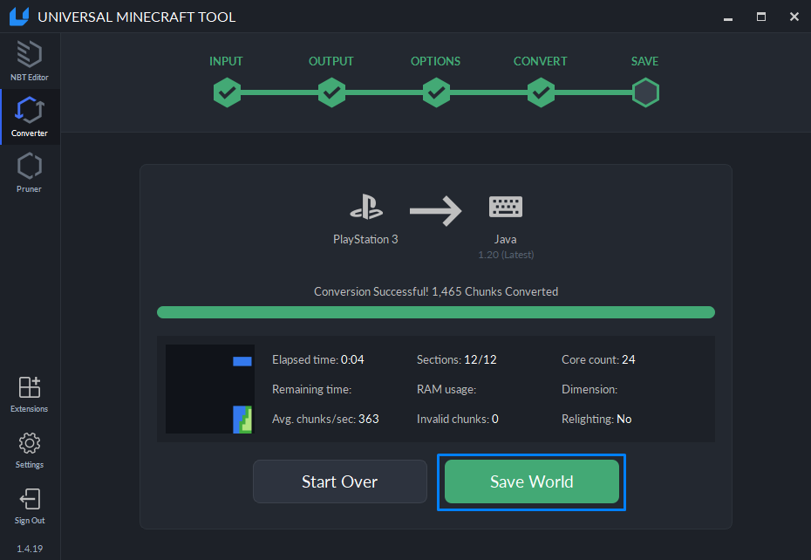The width and height of the screenshot is (811, 560).
Task: Click the OPTIONS step checkmark hexagon
Action: click(x=437, y=92)
